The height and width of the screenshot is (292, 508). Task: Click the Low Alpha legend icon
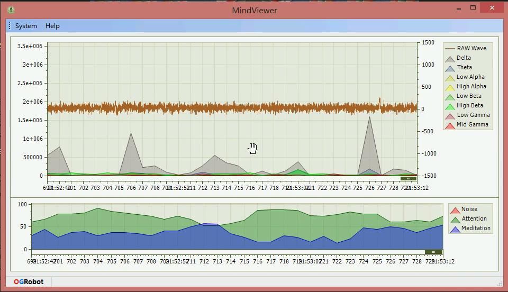point(450,78)
